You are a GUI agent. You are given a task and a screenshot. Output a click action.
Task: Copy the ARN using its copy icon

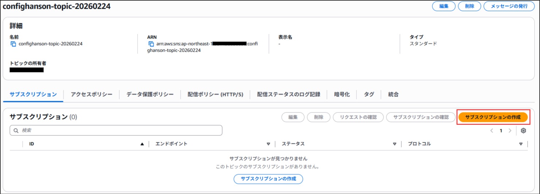151,44
